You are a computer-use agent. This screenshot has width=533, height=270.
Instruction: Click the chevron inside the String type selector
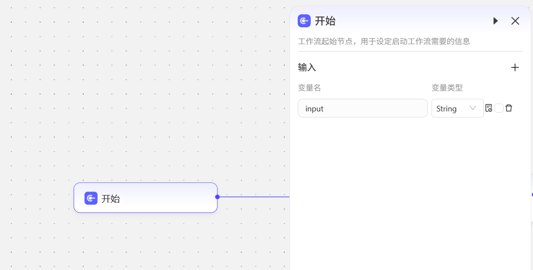point(472,108)
